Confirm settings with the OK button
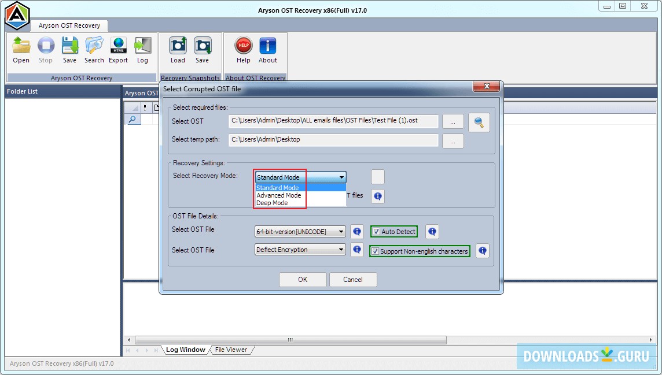 point(302,279)
